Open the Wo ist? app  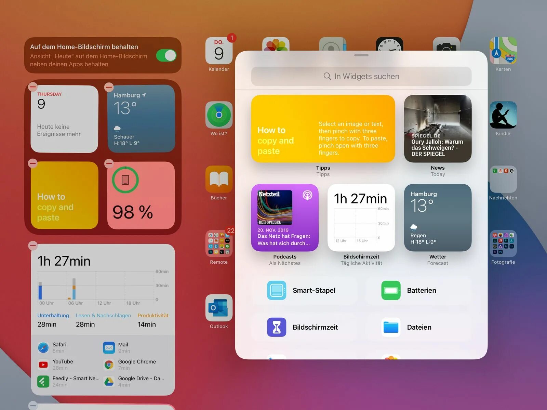[219, 115]
